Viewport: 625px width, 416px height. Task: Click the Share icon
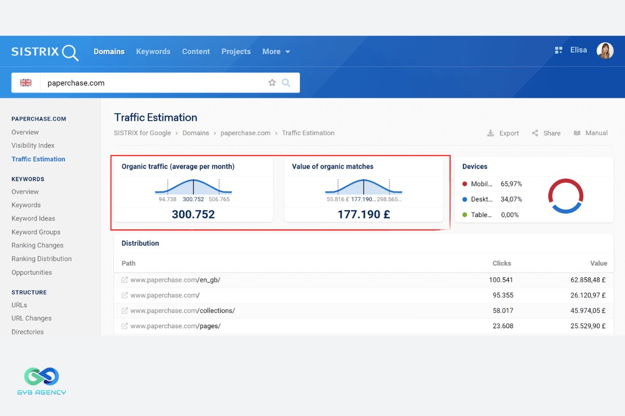[x=535, y=133]
